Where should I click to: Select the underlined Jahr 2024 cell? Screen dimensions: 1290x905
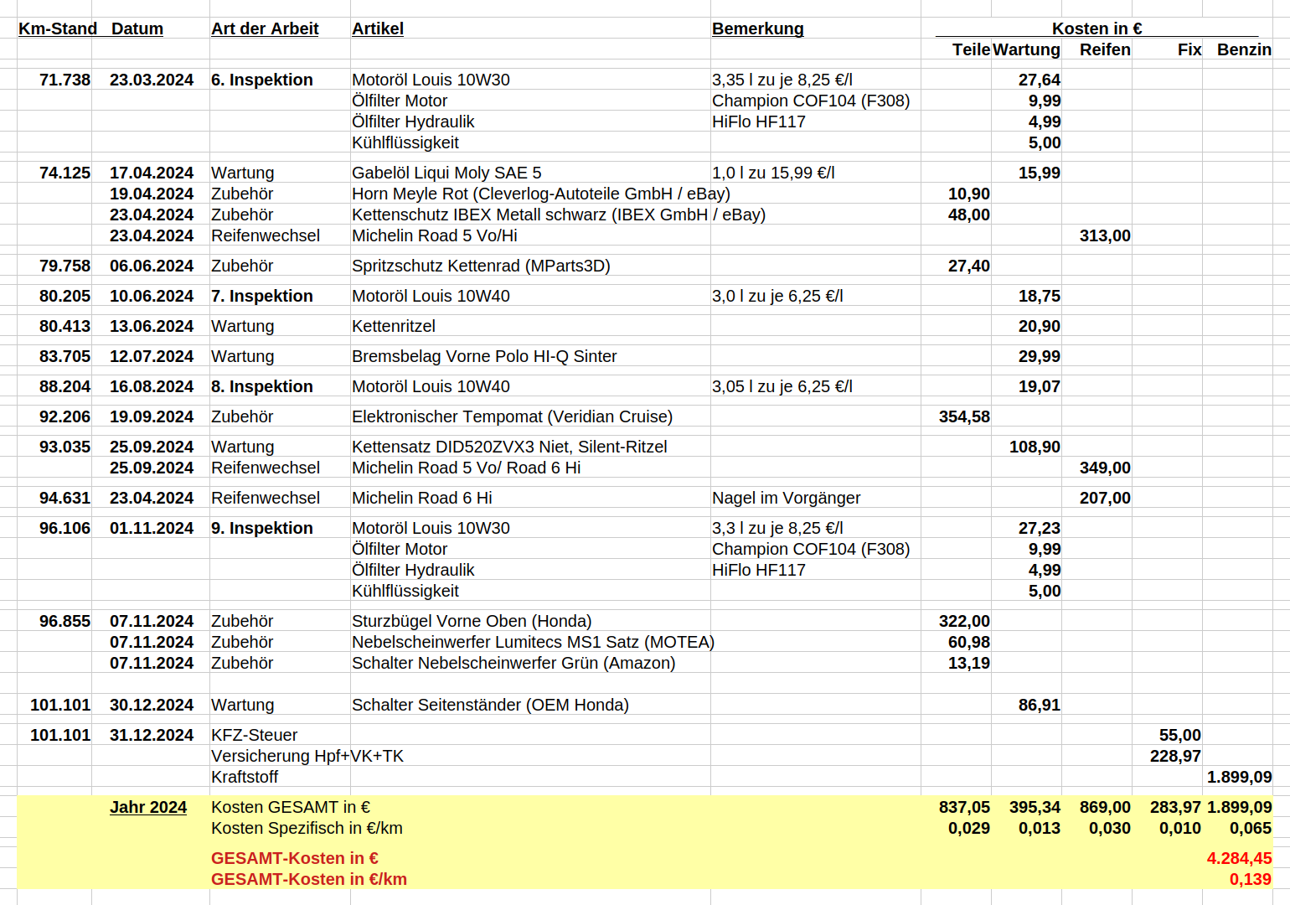(148, 807)
